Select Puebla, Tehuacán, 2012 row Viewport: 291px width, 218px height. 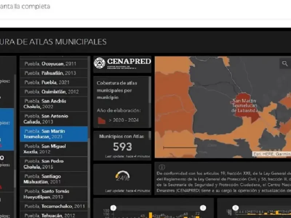53,215
